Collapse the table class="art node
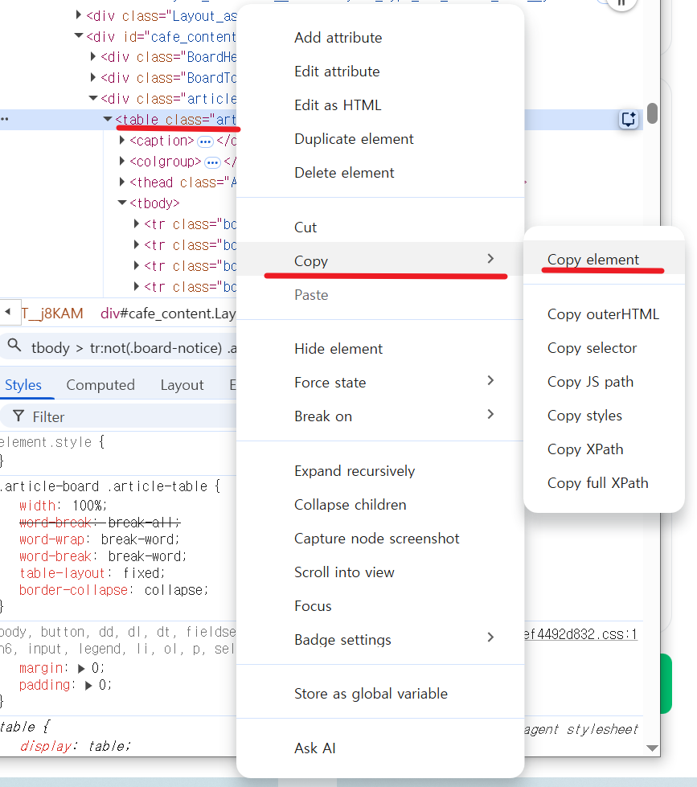This screenshot has height=787, width=697. coord(108,119)
